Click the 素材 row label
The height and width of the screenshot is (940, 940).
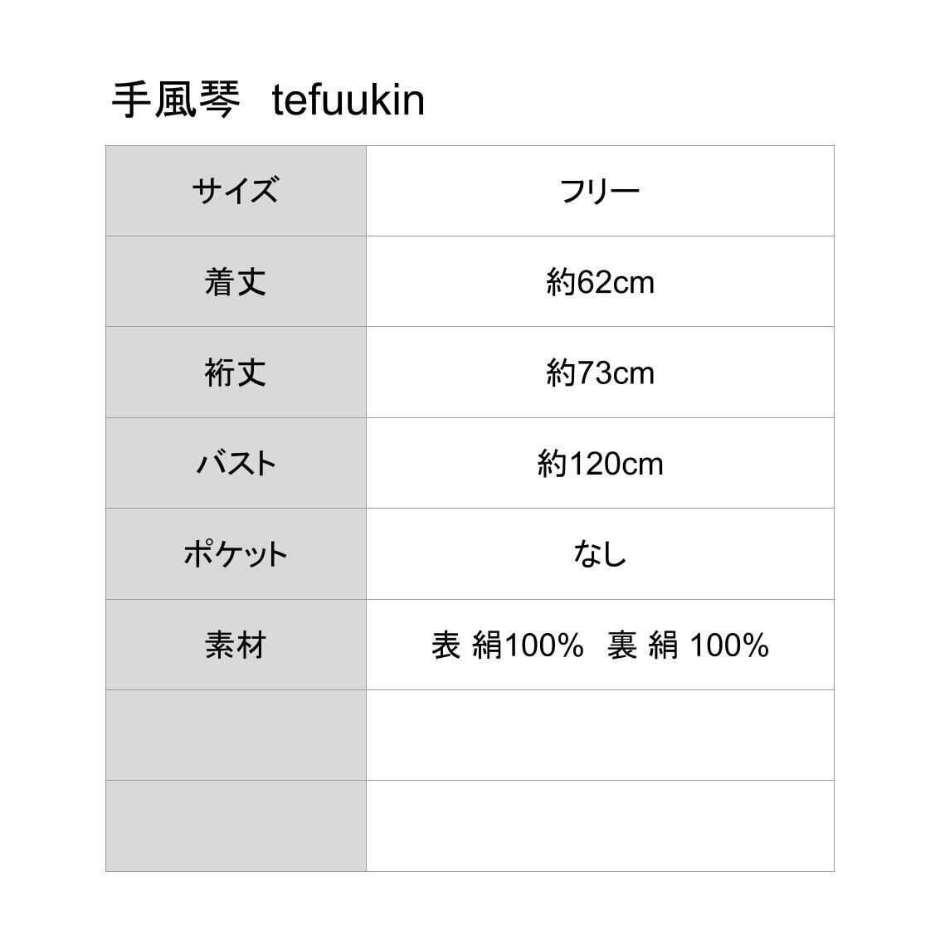pyautogui.click(x=236, y=645)
